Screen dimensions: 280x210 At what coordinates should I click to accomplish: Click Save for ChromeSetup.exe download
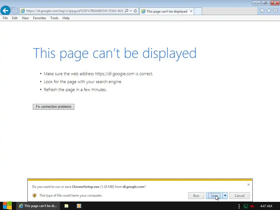point(214,196)
